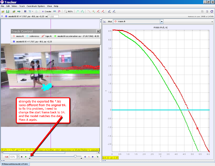The image size is (215, 166).
Task: Click the second blue vector multiply icon
Action: [x=114, y=11]
